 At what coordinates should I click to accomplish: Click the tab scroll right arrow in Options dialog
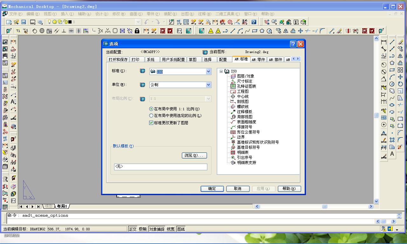click(x=298, y=59)
